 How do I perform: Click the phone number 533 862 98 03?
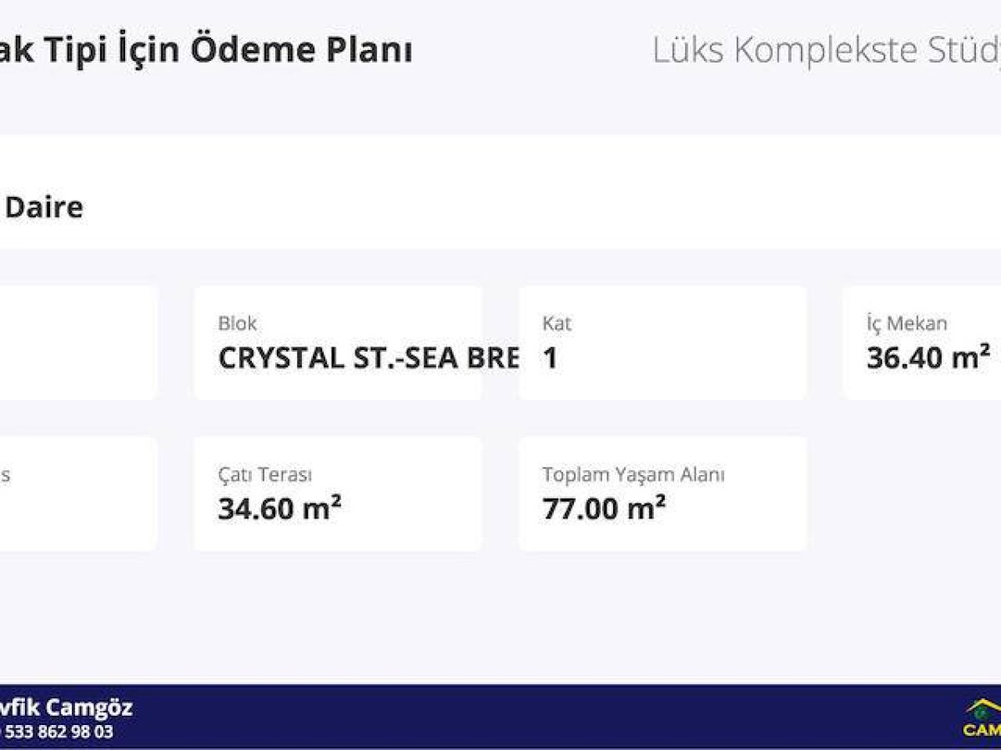coord(63,732)
